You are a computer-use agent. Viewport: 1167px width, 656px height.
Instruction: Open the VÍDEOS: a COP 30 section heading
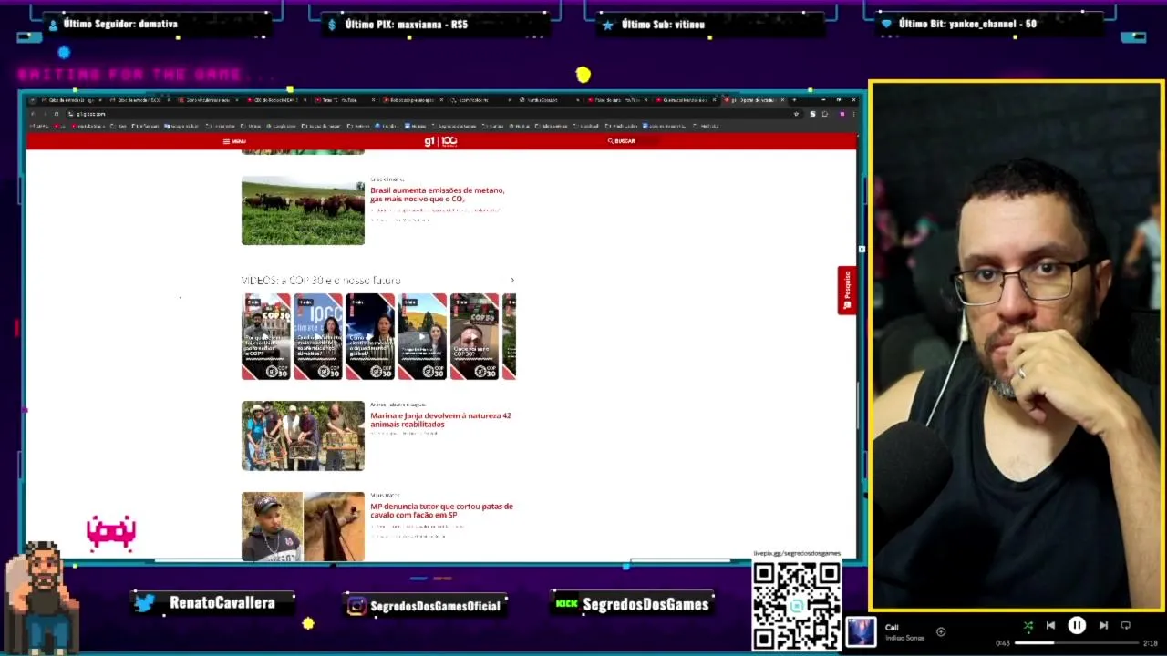pos(321,281)
